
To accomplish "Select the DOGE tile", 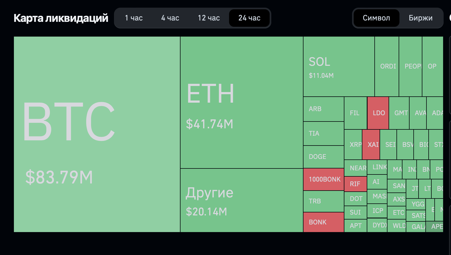I will pos(324,157).
